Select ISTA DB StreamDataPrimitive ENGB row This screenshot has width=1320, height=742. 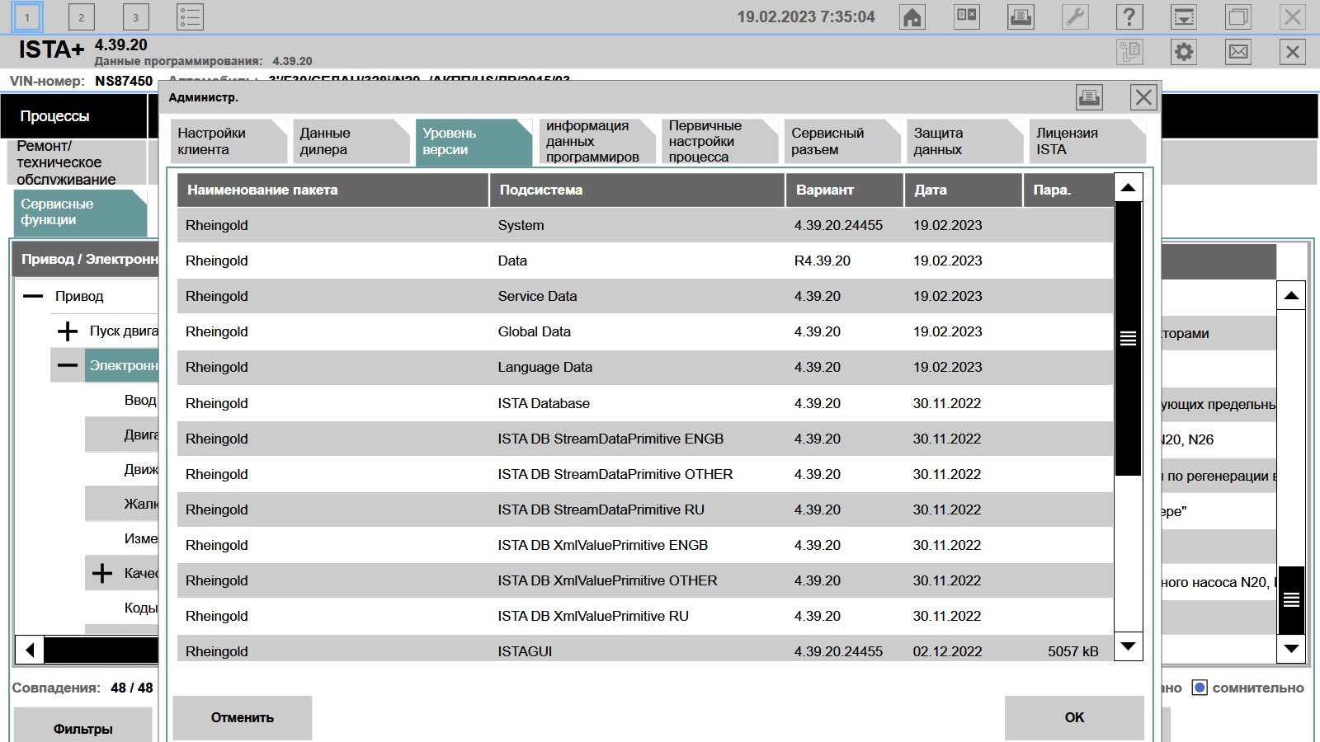[645, 439]
